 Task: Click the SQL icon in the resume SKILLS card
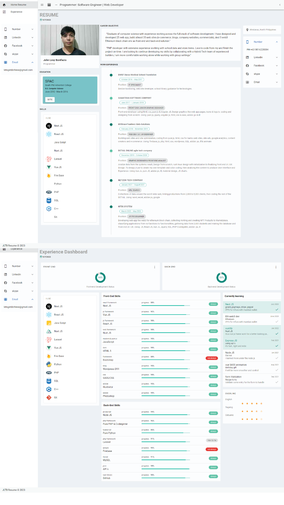click(x=49, y=200)
